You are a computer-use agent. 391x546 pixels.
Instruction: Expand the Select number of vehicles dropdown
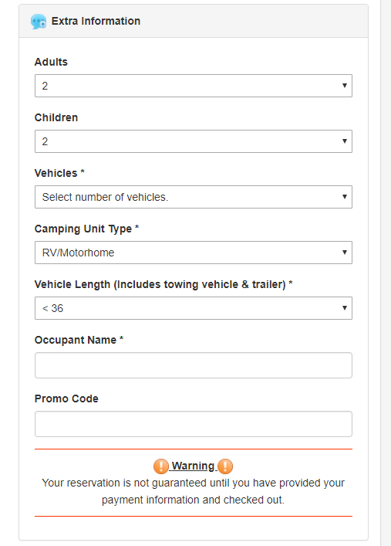pos(194,197)
